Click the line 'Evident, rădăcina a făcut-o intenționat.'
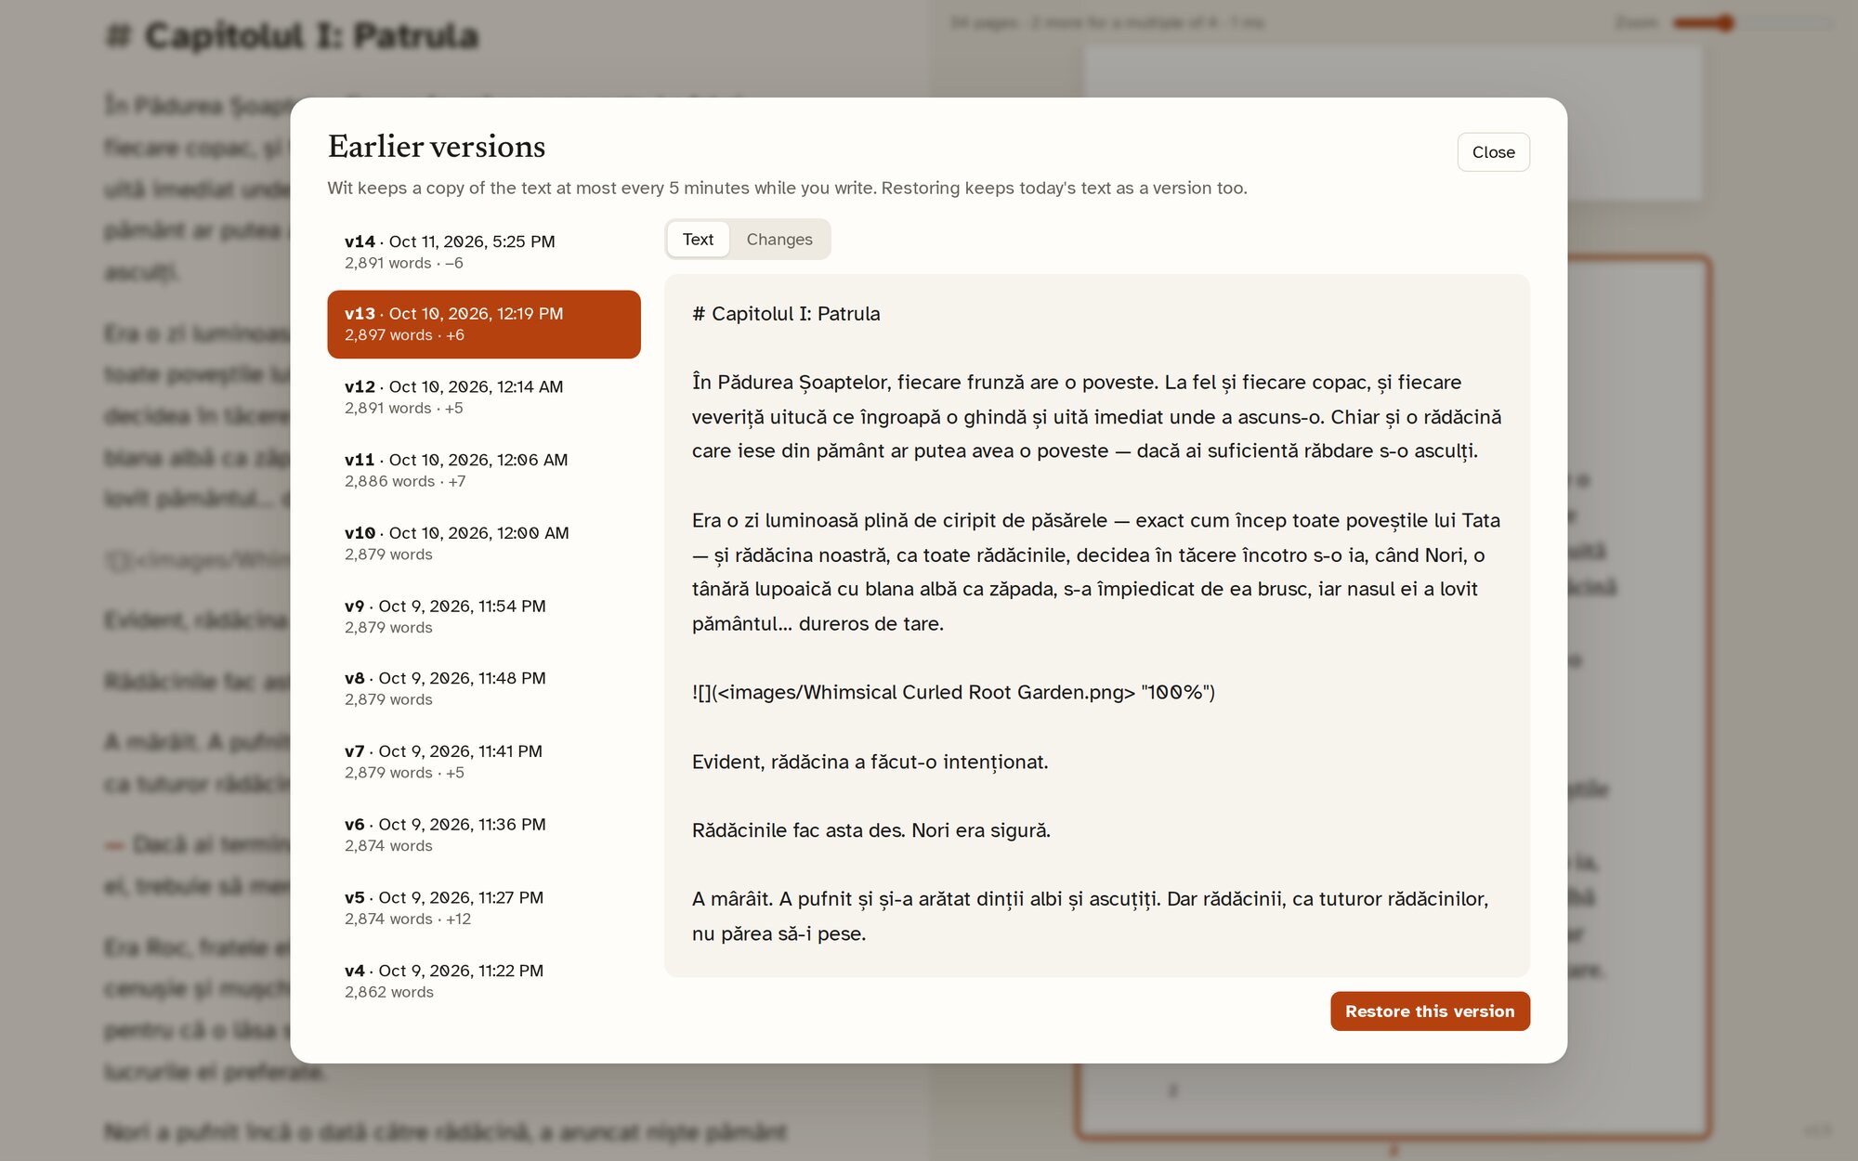 pyautogui.click(x=870, y=762)
